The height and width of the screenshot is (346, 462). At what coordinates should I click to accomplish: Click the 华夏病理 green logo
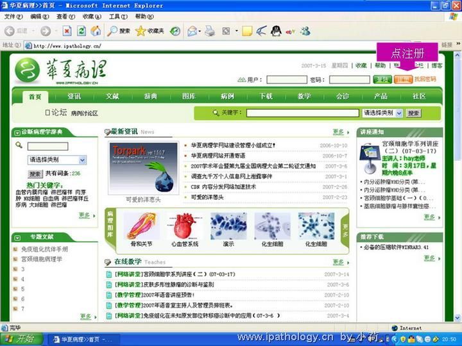[28, 70]
